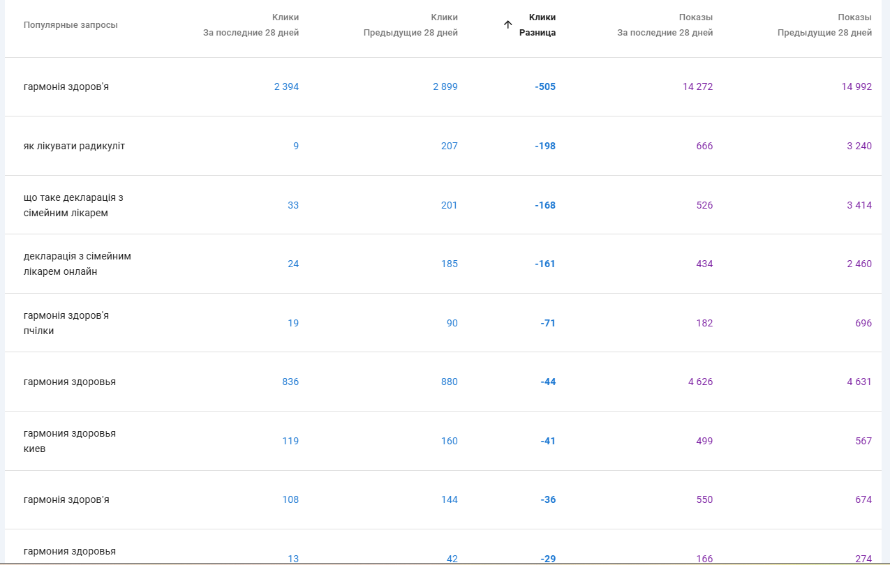Click the 14 272 impressions value
The width and height of the screenshot is (890, 565).
point(697,86)
